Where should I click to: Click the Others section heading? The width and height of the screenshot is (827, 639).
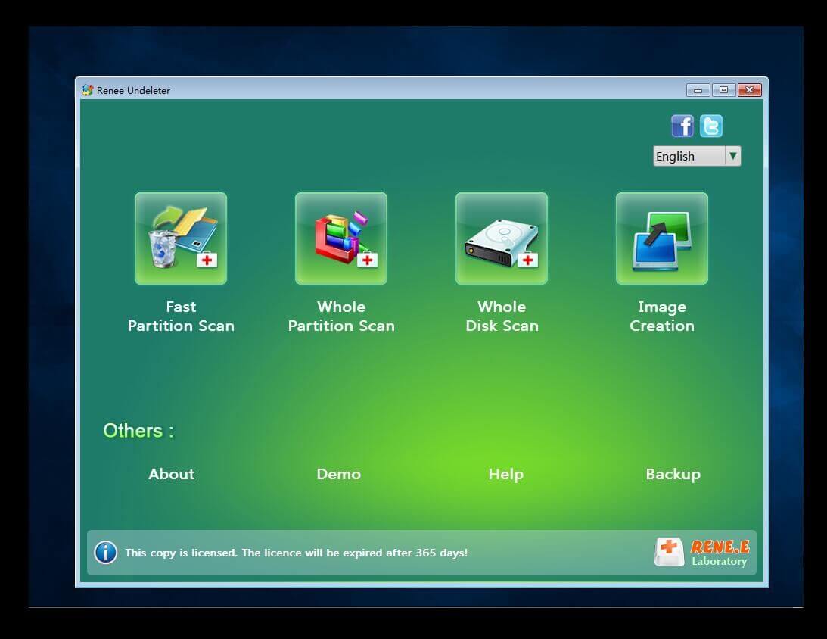(x=138, y=431)
